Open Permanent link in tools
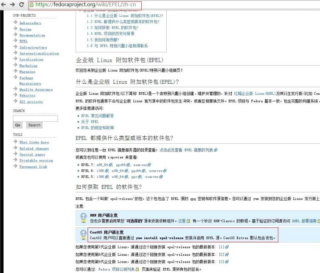Viewport: 320px width, 273px height. coord(33,167)
